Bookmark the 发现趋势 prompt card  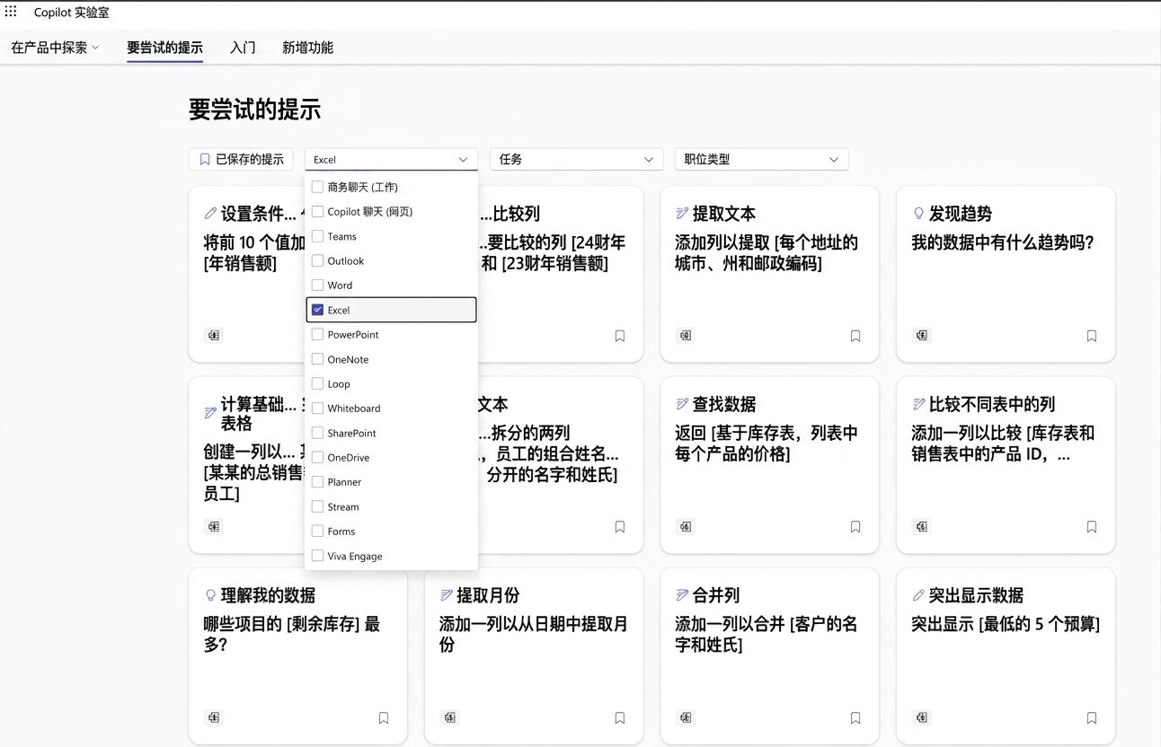coord(1092,336)
